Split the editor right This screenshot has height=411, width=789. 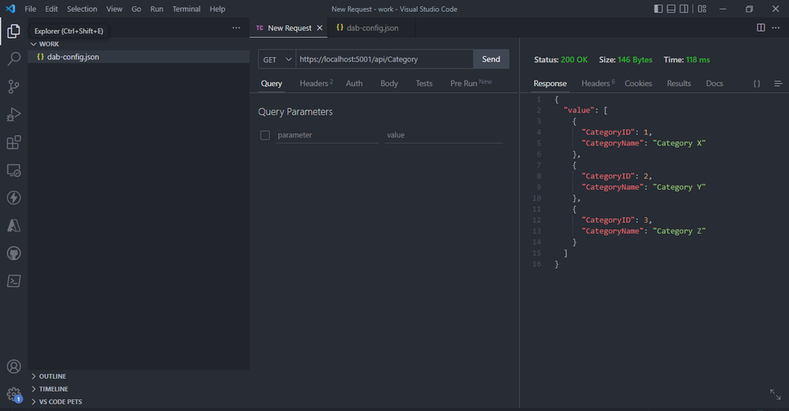pyautogui.click(x=761, y=28)
